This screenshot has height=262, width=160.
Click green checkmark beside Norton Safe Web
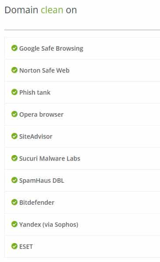pos(14,70)
